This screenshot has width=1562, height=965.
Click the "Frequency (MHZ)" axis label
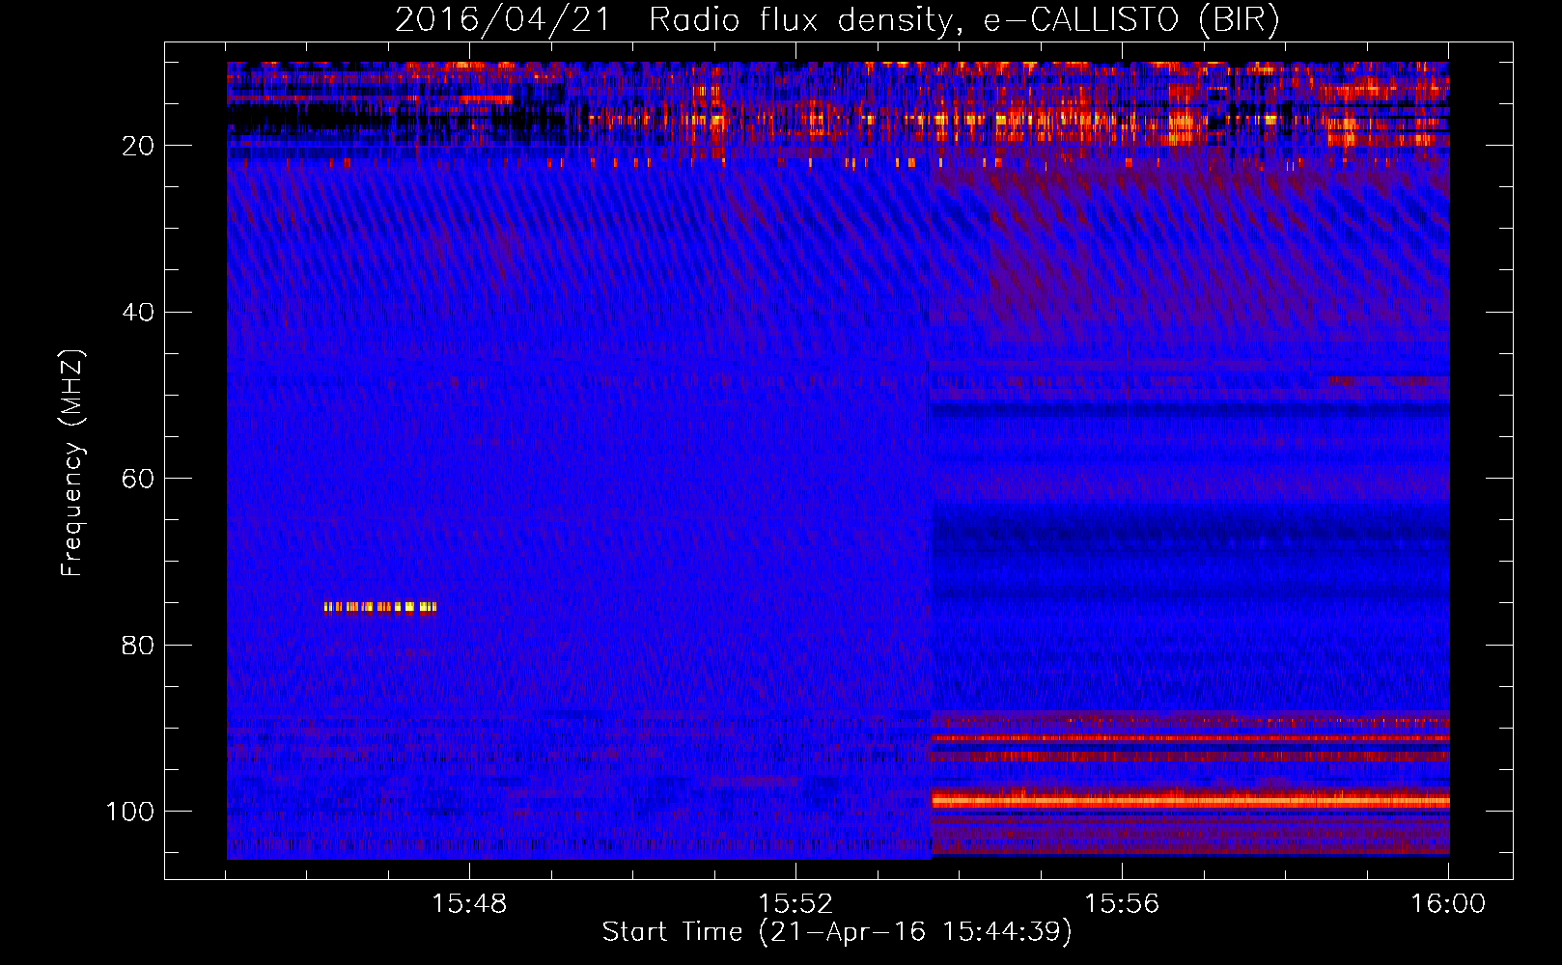tap(72, 463)
